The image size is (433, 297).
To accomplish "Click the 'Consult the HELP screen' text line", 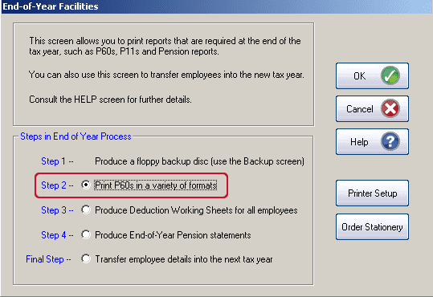I will coord(110,100).
